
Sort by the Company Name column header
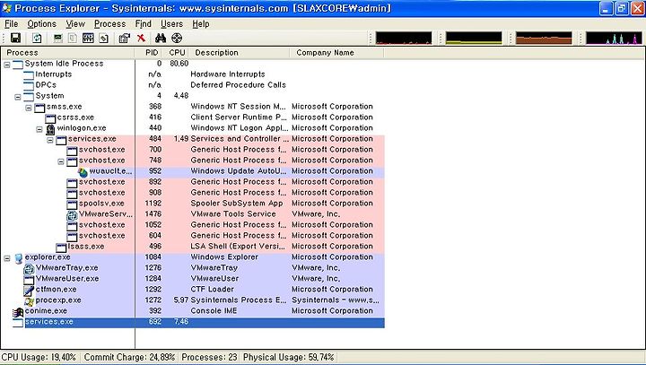coord(336,53)
